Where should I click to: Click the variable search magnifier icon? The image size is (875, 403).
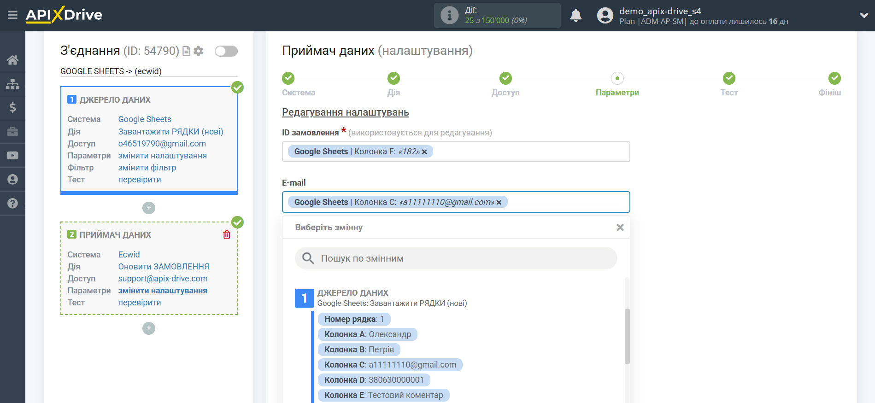click(x=308, y=258)
